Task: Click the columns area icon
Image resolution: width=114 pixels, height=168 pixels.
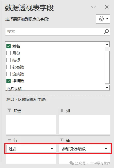Action: pos(62,110)
